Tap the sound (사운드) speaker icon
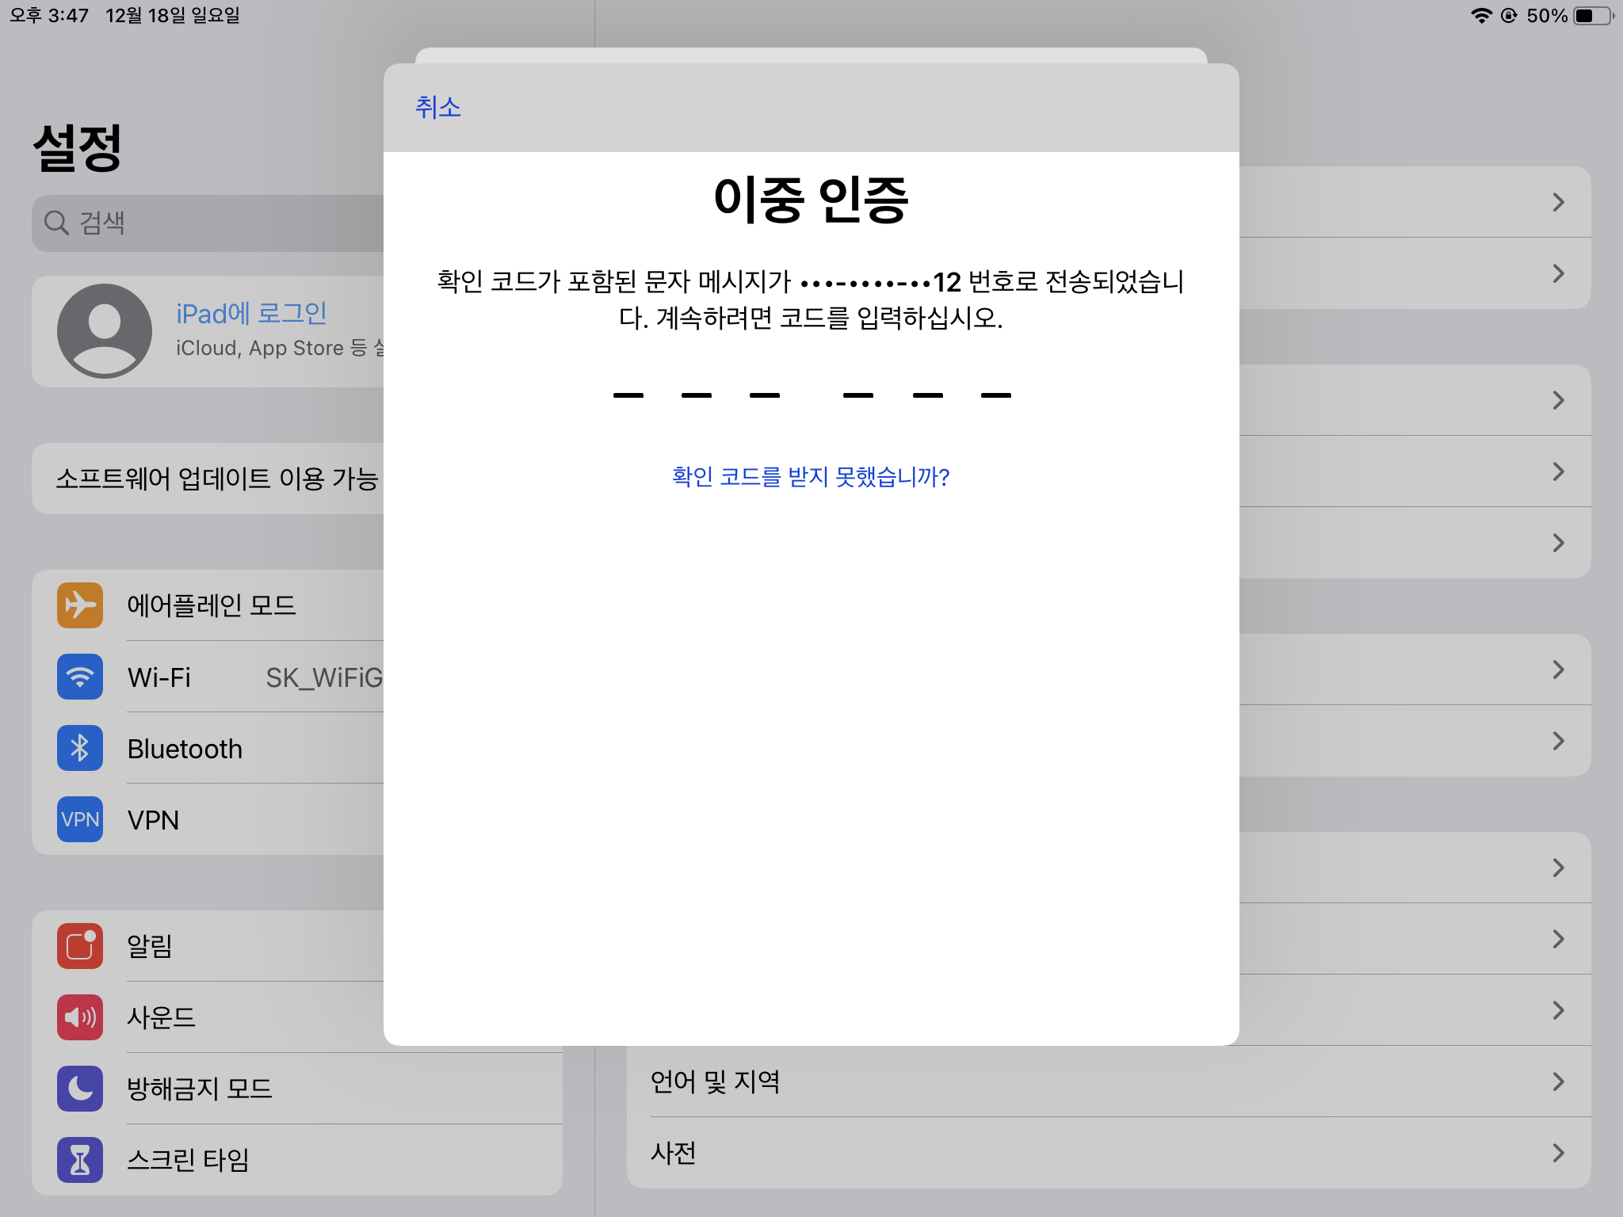1623x1217 pixels. tap(80, 1017)
